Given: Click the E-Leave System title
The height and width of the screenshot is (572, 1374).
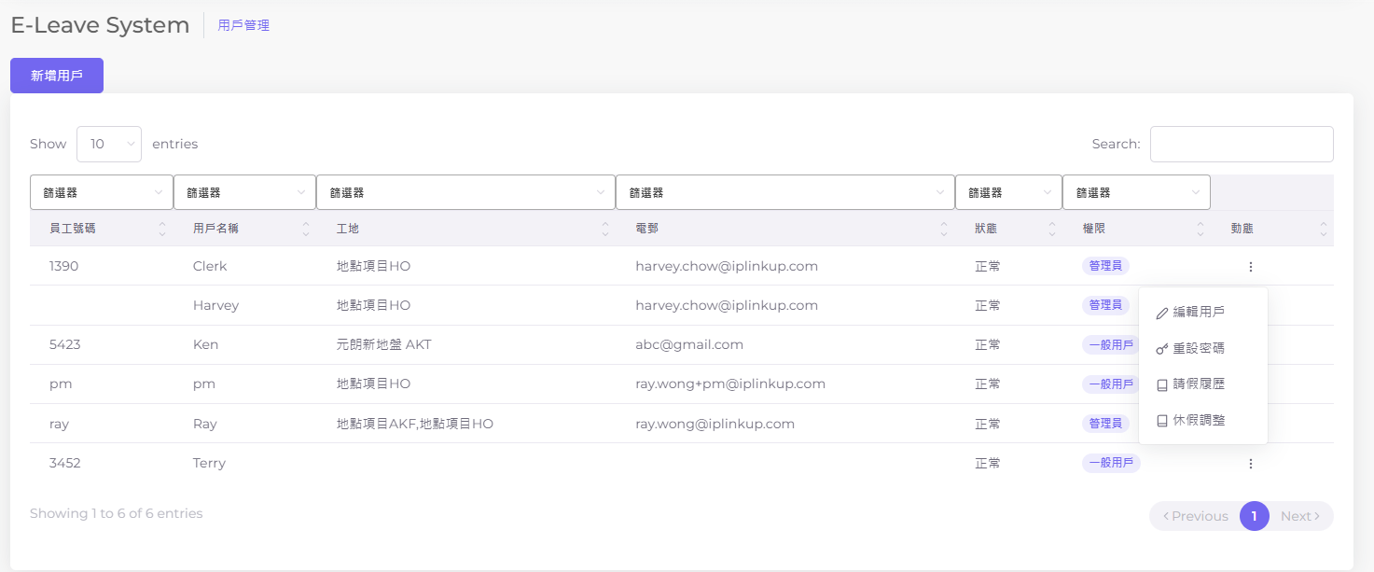Looking at the screenshot, I should pyautogui.click(x=100, y=25).
